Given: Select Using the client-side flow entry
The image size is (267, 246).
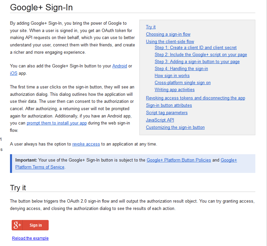Looking at the screenshot, I should [x=170, y=42].
